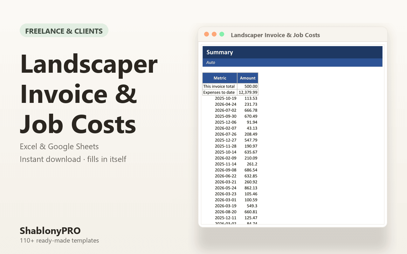
Task: Click the Excel & Google Sheets line
Action: pos(59,147)
